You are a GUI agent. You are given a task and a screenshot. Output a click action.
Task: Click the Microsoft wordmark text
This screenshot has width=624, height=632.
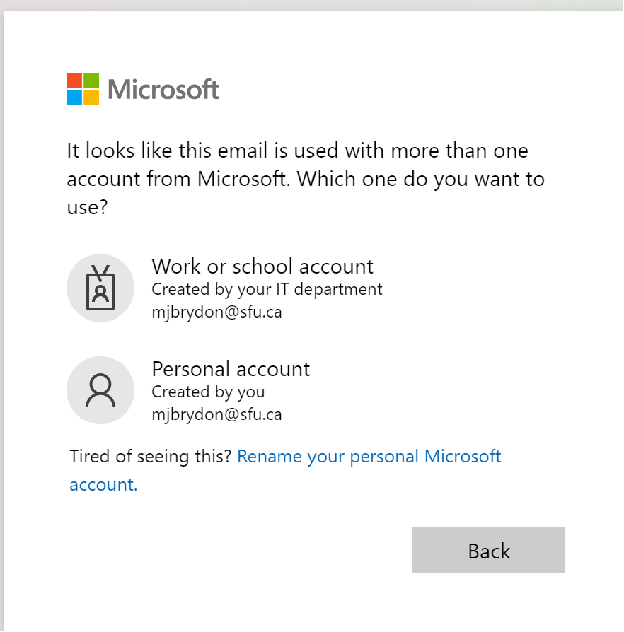(163, 90)
